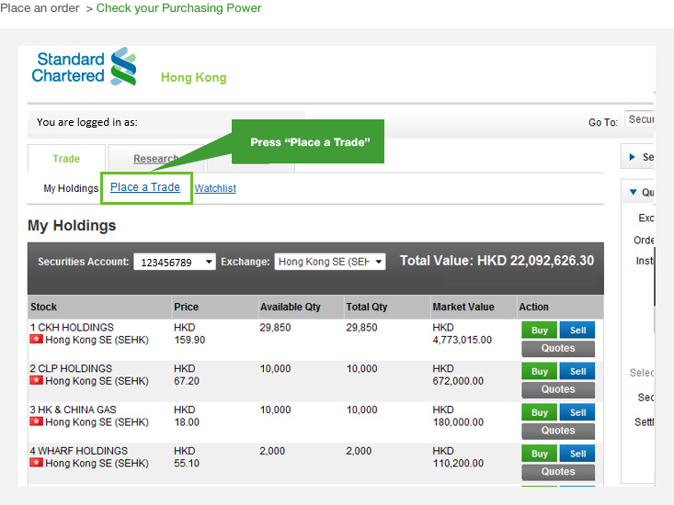Click the price HKD 18.00
The height and width of the screenshot is (505, 674).
[x=187, y=416]
